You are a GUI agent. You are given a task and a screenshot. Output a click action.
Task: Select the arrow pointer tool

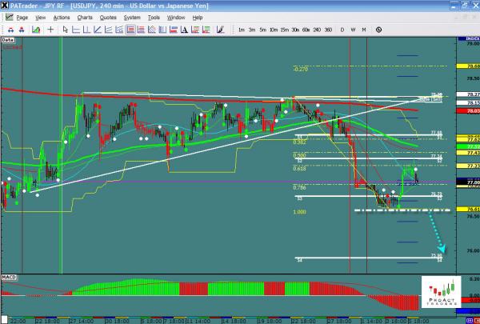tap(66, 30)
